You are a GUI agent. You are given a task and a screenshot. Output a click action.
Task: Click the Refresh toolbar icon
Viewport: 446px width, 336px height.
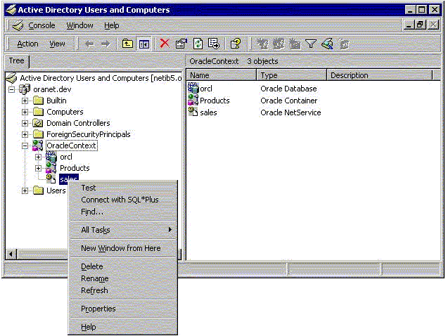point(198,44)
